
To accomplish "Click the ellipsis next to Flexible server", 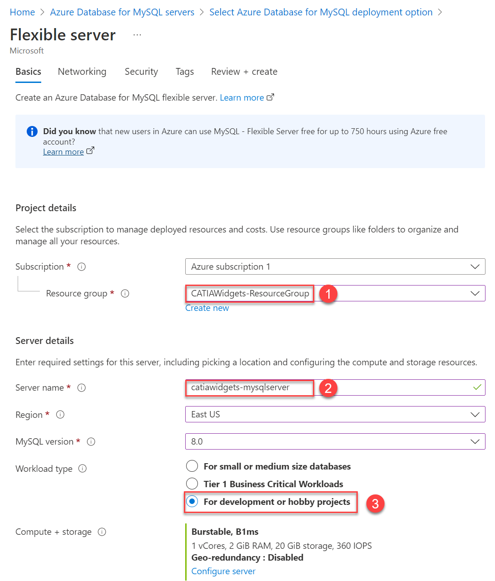I will point(136,34).
